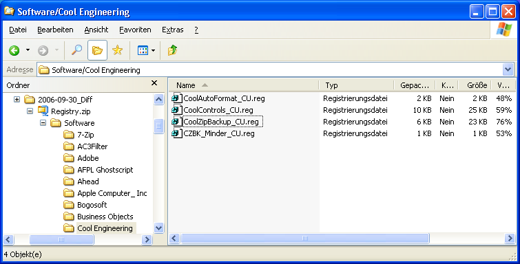Sort by the Größe column header
Image resolution: width=520 pixels, height=264 pixels.
(x=475, y=85)
